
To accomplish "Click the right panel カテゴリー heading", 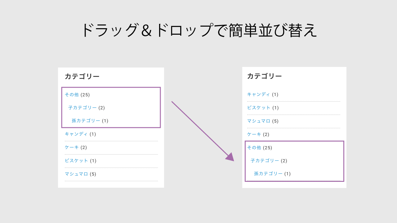I will [265, 76].
